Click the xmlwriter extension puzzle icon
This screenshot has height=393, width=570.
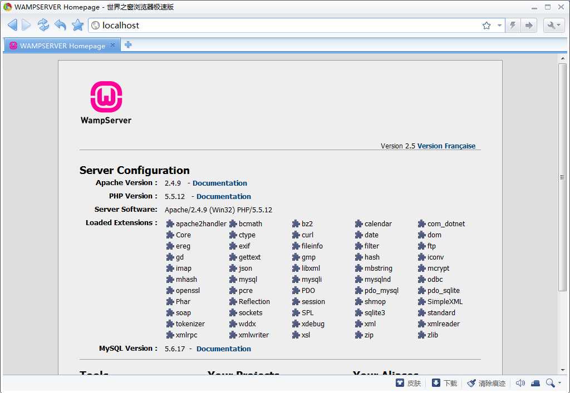pyautogui.click(x=233, y=335)
